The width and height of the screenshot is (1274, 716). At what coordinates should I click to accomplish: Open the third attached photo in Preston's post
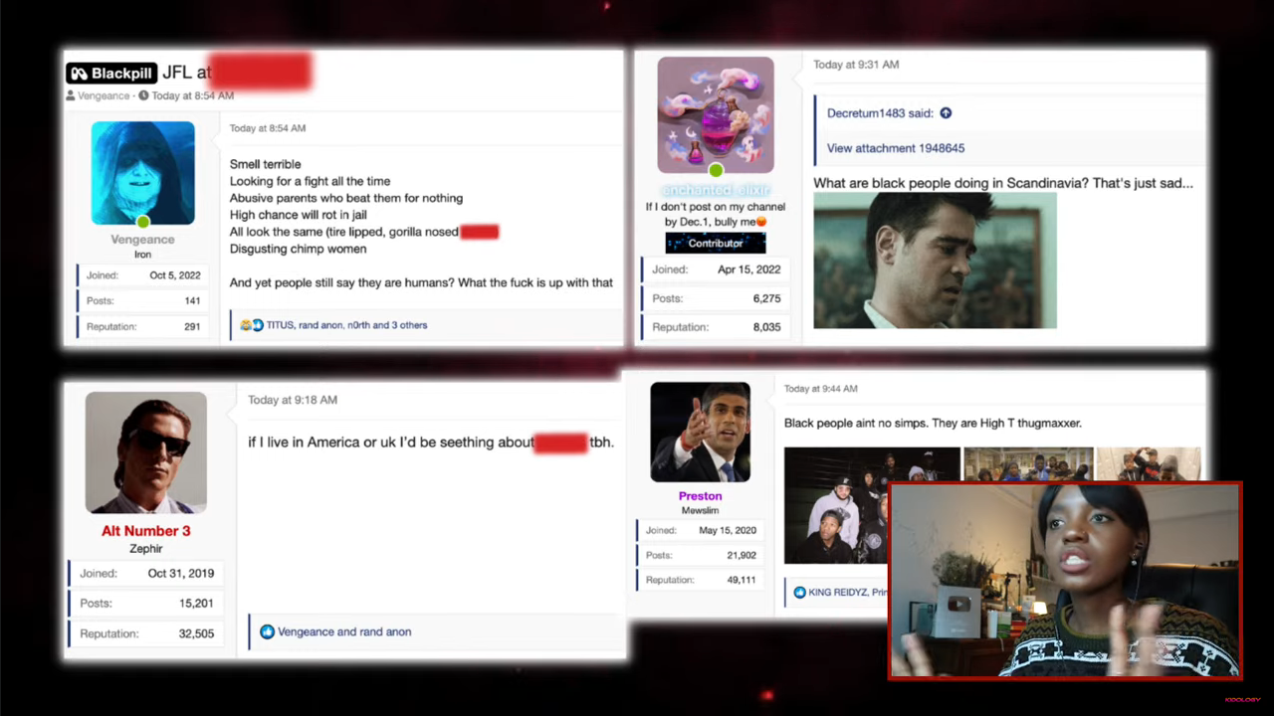click(x=1149, y=465)
